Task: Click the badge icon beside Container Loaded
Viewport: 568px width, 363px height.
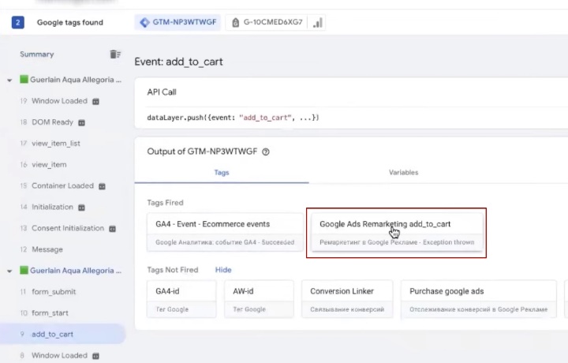Action: (x=102, y=186)
